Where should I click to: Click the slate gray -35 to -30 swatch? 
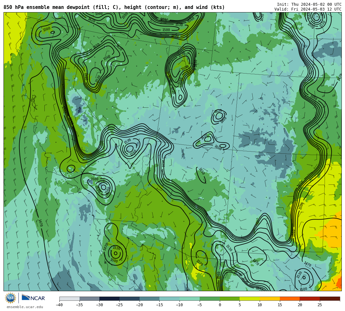pos(89,299)
